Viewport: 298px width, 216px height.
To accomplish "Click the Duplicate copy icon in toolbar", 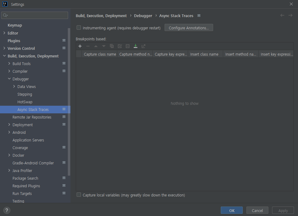I will [x=112, y=46].
